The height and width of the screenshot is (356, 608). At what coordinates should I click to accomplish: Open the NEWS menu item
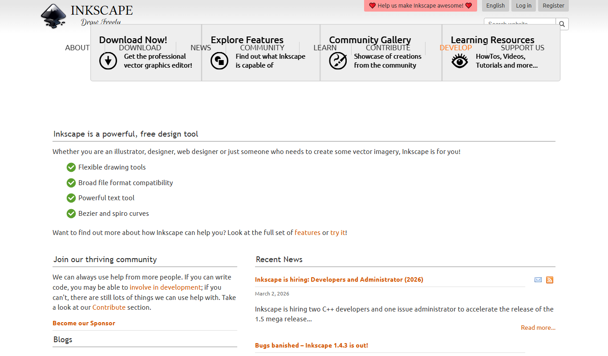(x=201, y=48)
